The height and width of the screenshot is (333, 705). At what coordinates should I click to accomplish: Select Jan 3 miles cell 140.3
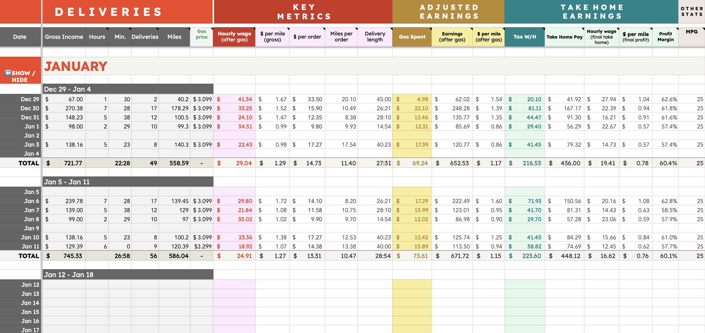[174, 145]
